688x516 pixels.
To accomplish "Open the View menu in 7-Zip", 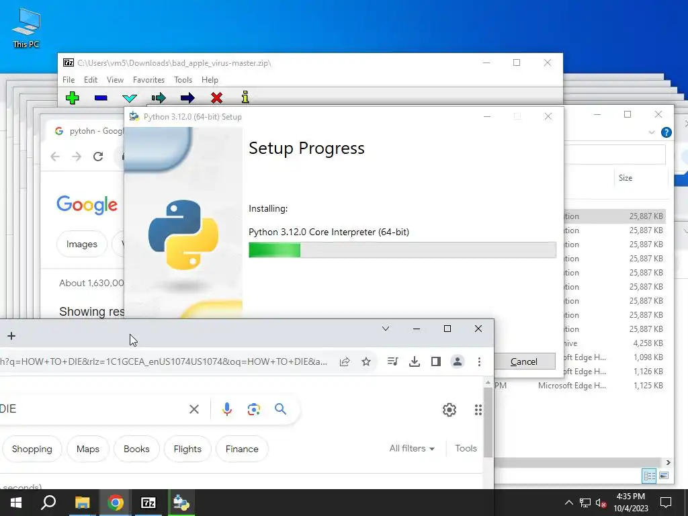I will (x=115, y=80).
